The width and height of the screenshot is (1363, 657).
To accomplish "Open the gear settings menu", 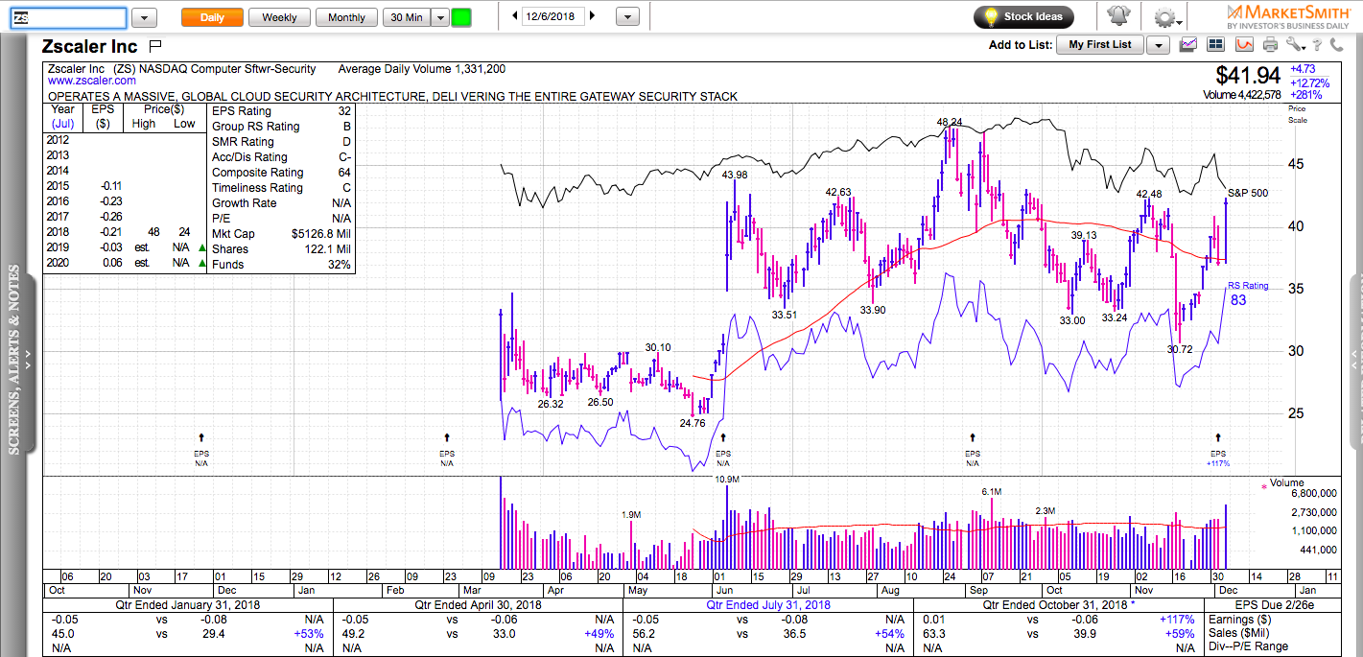I will 1165,17.
